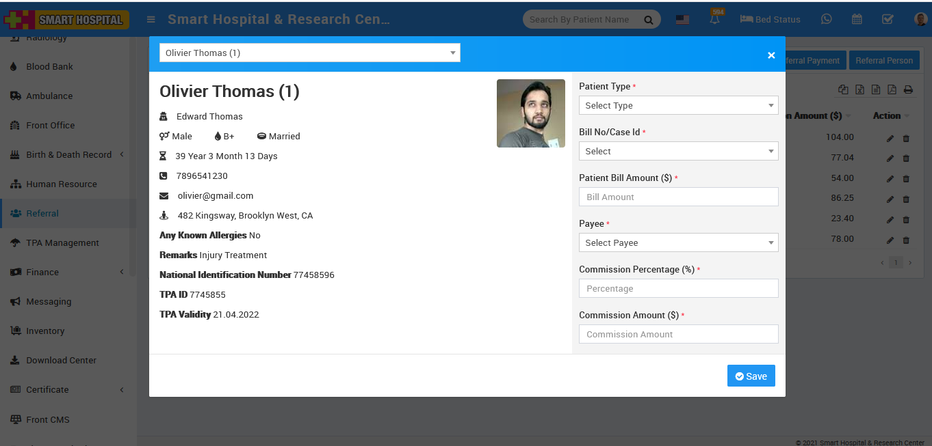Click the print icon above the referral table

(908, 89)
